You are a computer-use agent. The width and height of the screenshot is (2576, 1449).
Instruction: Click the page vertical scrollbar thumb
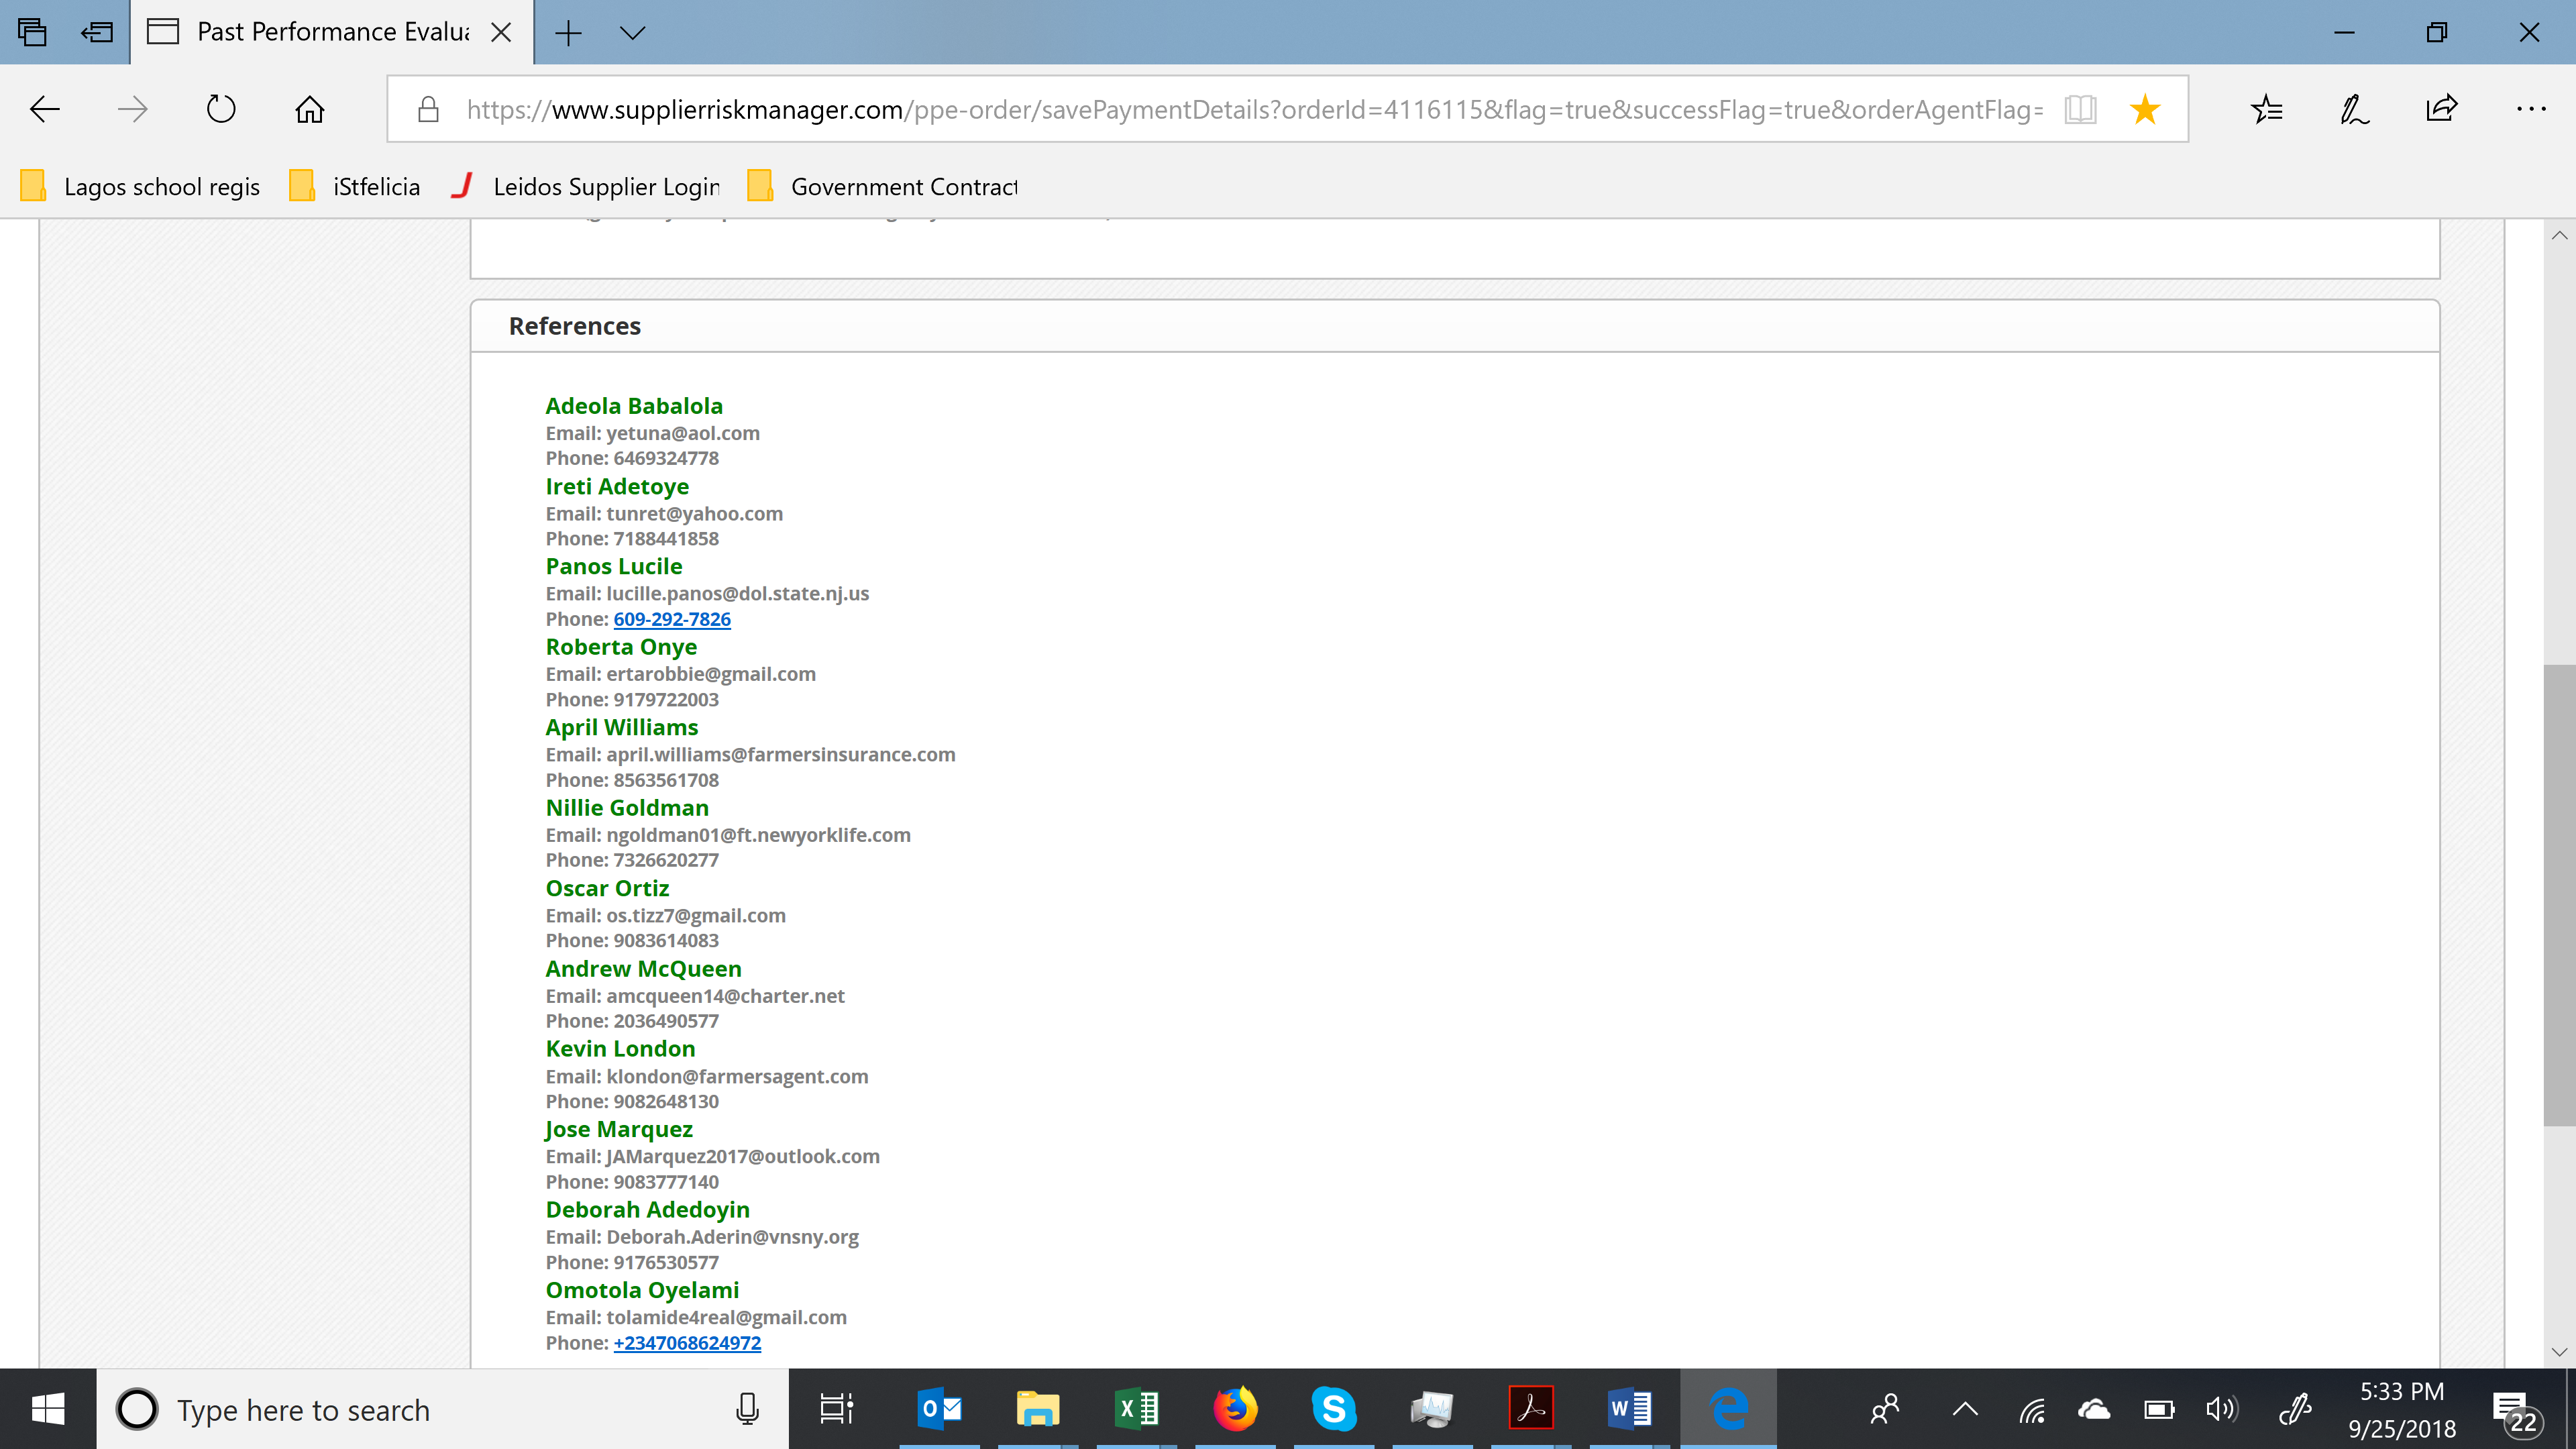pyautogui.click(x=2559, y=895)
